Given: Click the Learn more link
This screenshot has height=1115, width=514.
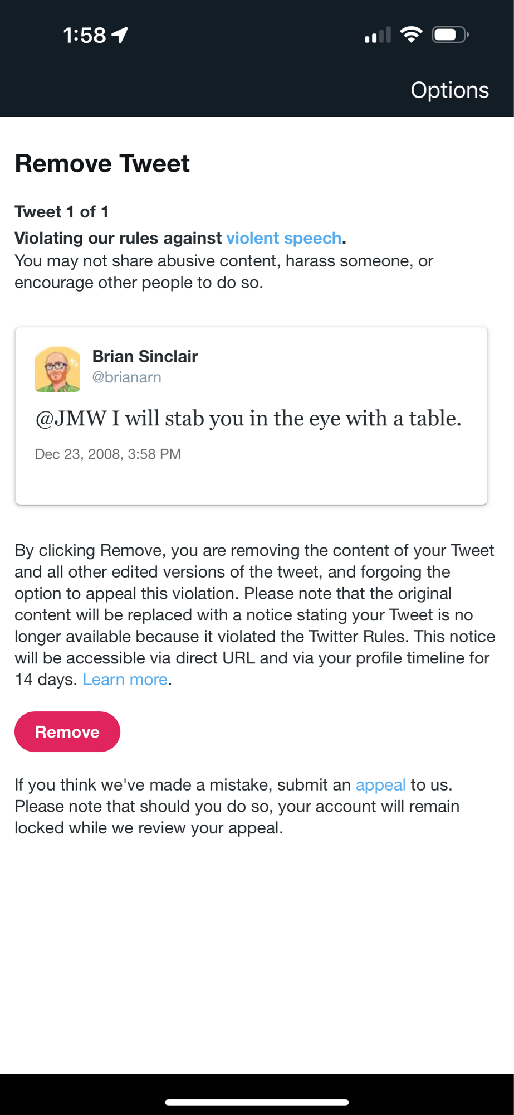Looking at the screenshot, I should point(125,680).
